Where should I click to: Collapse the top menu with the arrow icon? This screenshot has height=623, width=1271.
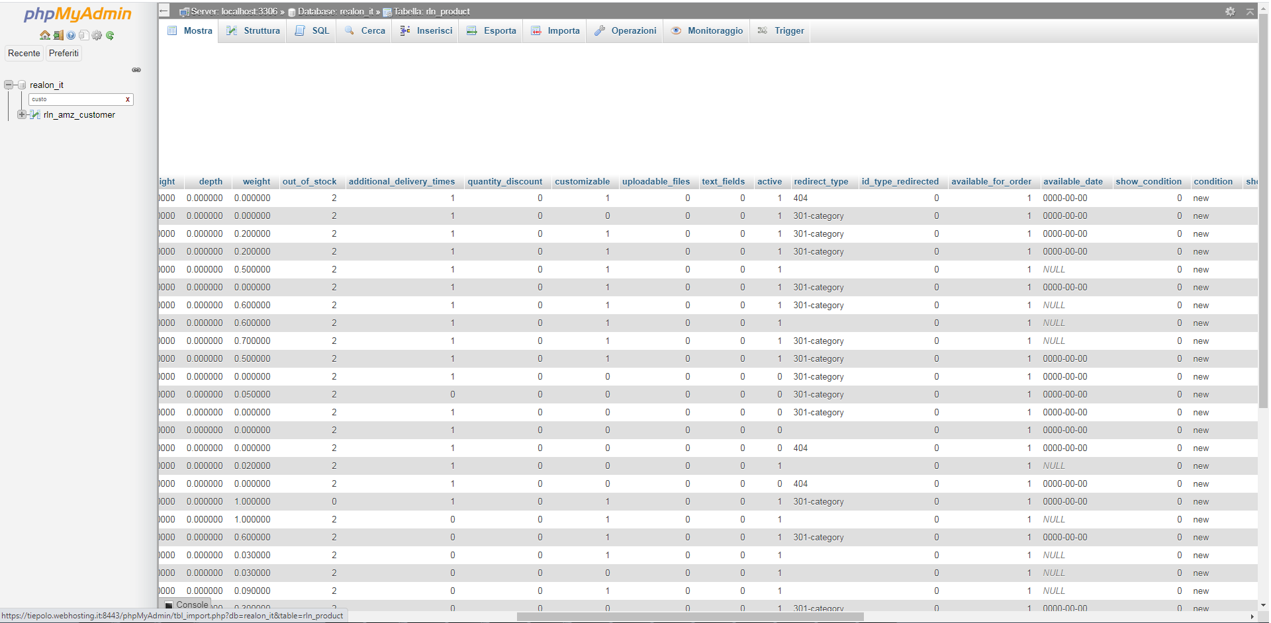click(x=1250, y=11)
